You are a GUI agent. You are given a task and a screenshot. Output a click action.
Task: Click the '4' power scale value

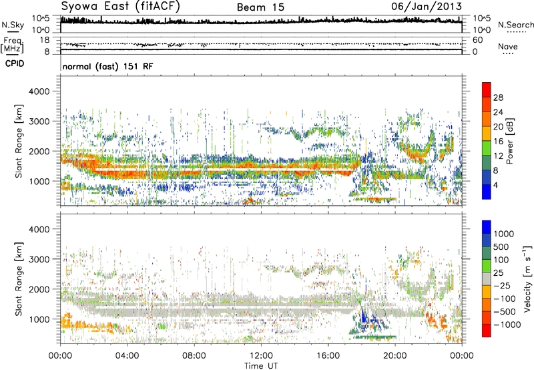[496, 185]
